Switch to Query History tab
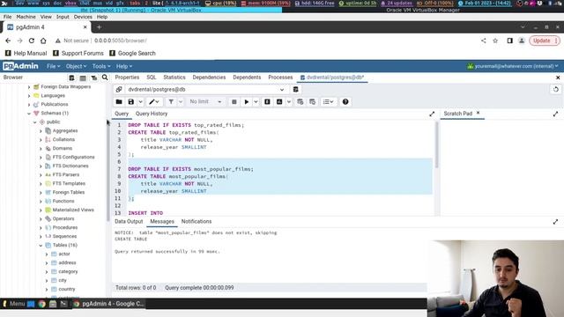564x317 pixels. point(152,114)
